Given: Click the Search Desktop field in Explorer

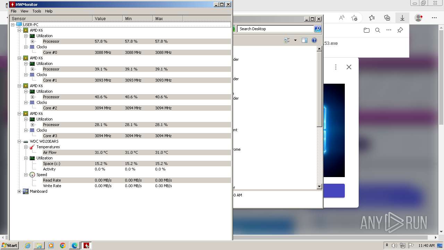Looking at the screenshot, I should point(276,29).
